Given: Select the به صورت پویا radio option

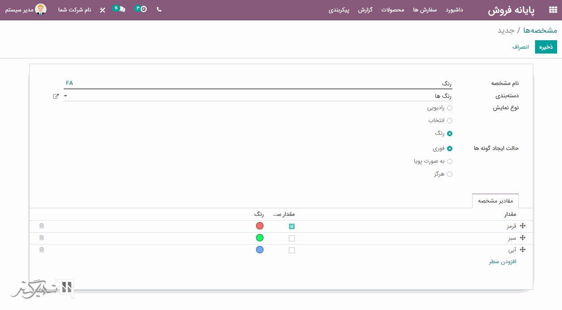Looking at the screenshot, I should [x=450, y=161].
